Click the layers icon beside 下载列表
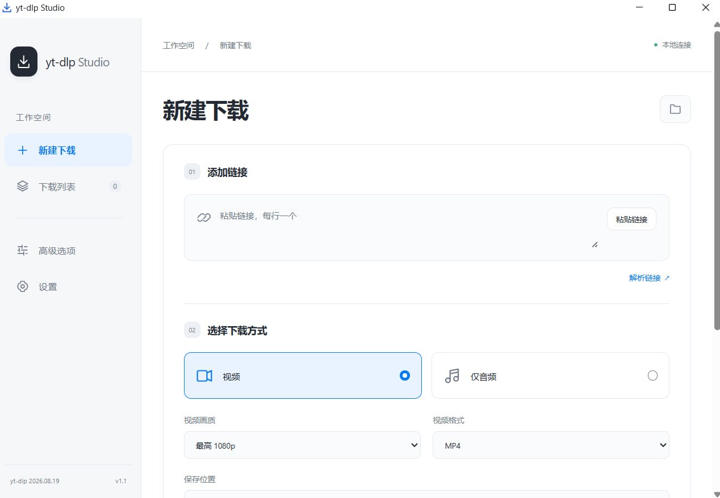Screen dimensions: 720x498 point(23,186)
